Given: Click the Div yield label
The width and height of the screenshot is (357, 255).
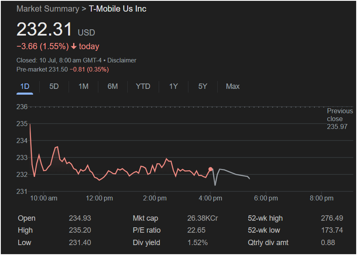Looking at the screenshot, I should click(x=146, y=243).
